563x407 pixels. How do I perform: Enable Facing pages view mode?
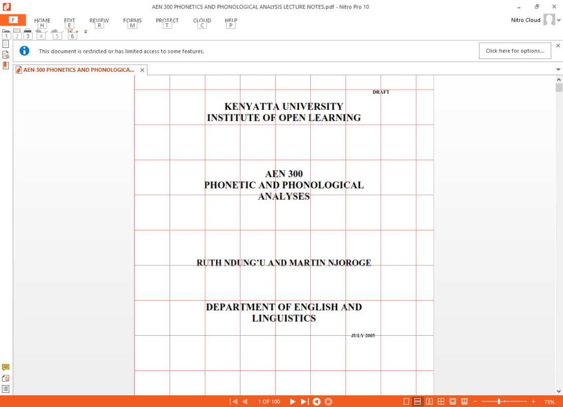(429, 401)
